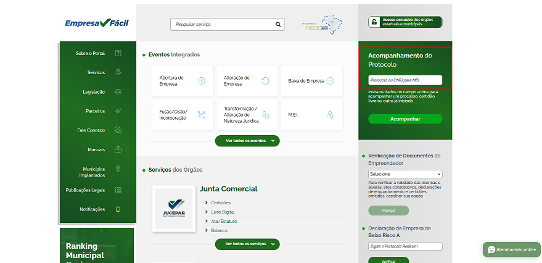Click the minus icon on Baixa de Empresa
542x263 pixels.
(x=330, y=81)
